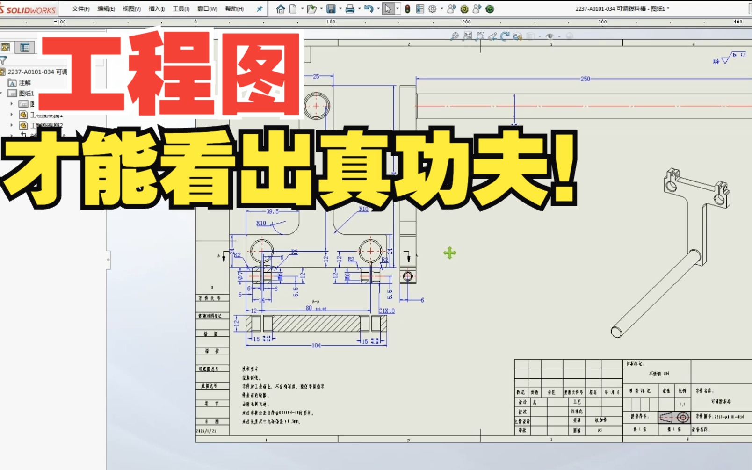
Task: Select the 80 dimension in section A-A
Action: 309,308
